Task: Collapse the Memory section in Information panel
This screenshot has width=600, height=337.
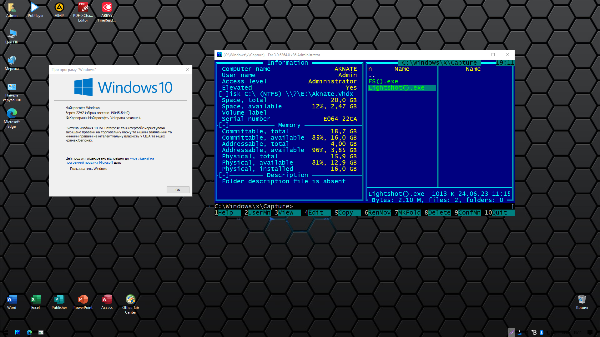Action: 224,125
